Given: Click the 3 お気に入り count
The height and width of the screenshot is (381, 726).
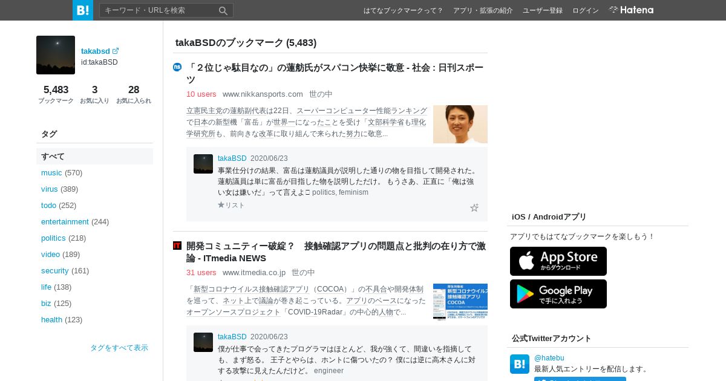Looking at the screenshot, I should (x=94, y=94).
